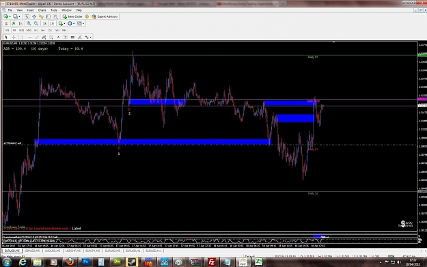
Task: Switch to the AUDUSD,M5 chart tab
Action: tap(53, 251)
